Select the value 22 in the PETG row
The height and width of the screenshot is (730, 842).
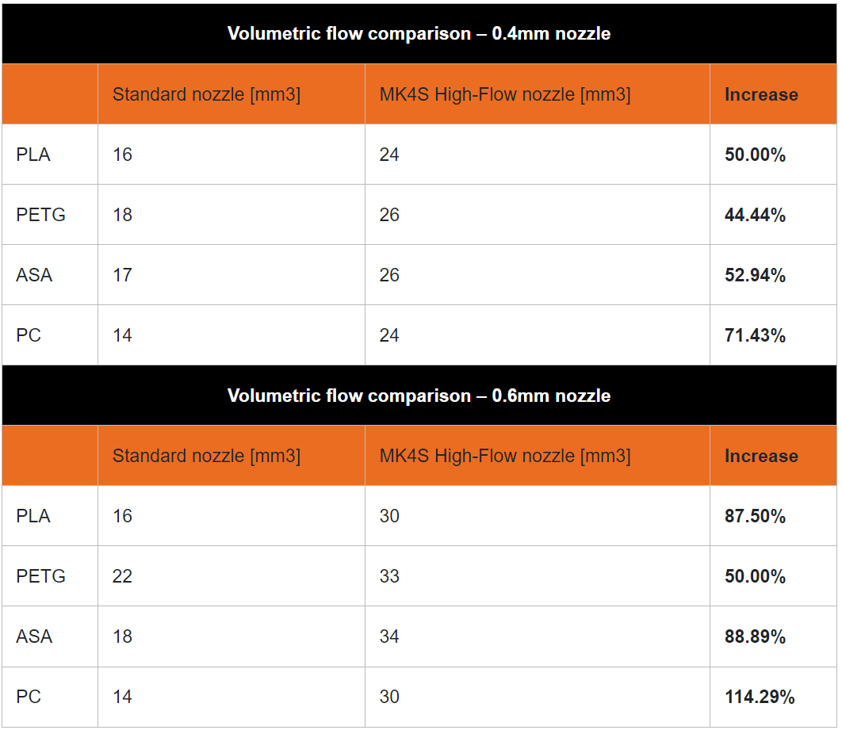point(122,576)
